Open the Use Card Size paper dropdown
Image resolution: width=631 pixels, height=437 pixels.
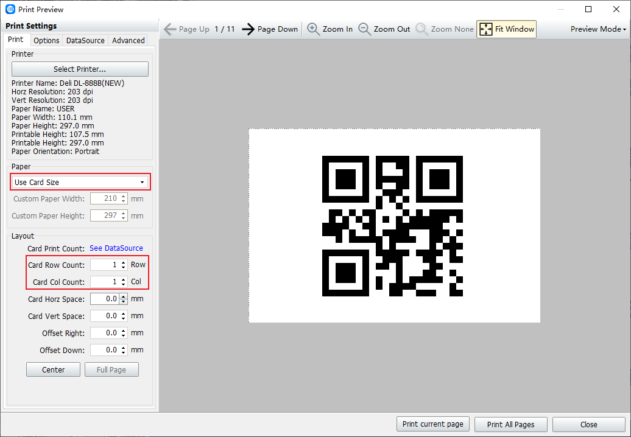(x=80, y=182)
